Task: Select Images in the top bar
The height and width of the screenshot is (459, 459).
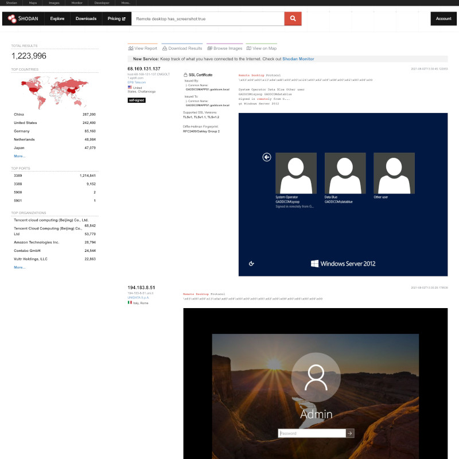Action: 54,3
